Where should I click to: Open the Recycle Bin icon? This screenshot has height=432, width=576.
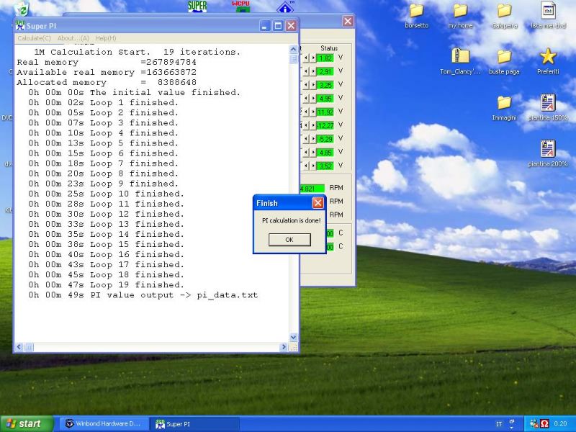point(22,9)
